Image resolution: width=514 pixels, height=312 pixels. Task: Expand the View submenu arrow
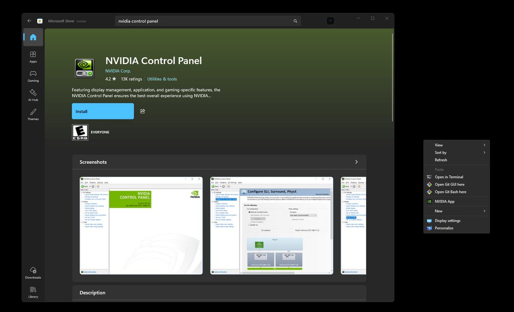(x=484, y=145)
